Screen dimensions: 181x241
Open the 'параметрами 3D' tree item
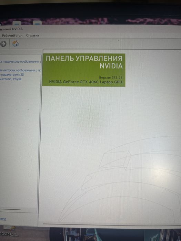pyautogui.click(x=12, y=75)
